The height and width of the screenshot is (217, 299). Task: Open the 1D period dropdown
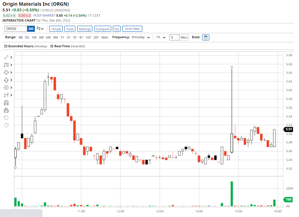click(x=160, y=37)
